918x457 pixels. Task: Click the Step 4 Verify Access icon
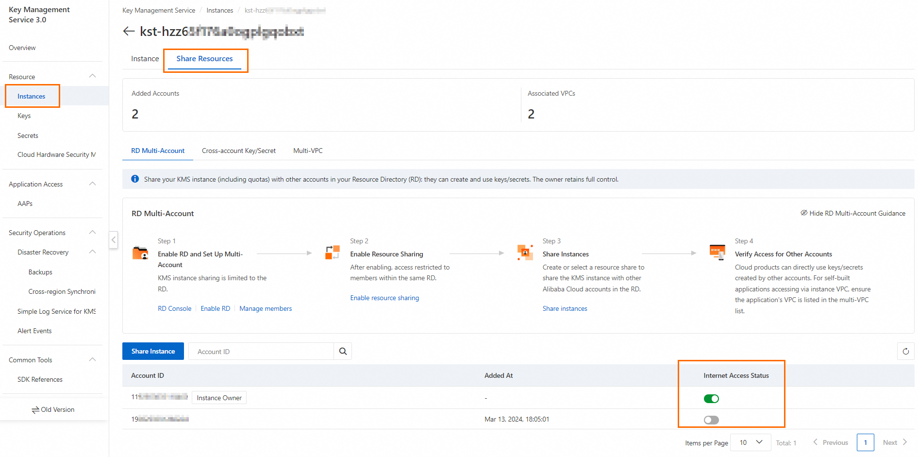pos(718,253)
